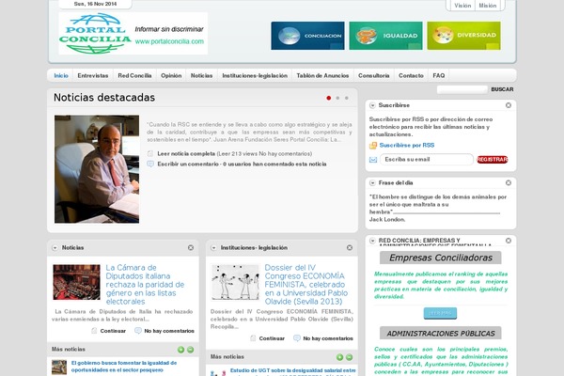Open the sector pesquero news link

(x=124, y=367)
